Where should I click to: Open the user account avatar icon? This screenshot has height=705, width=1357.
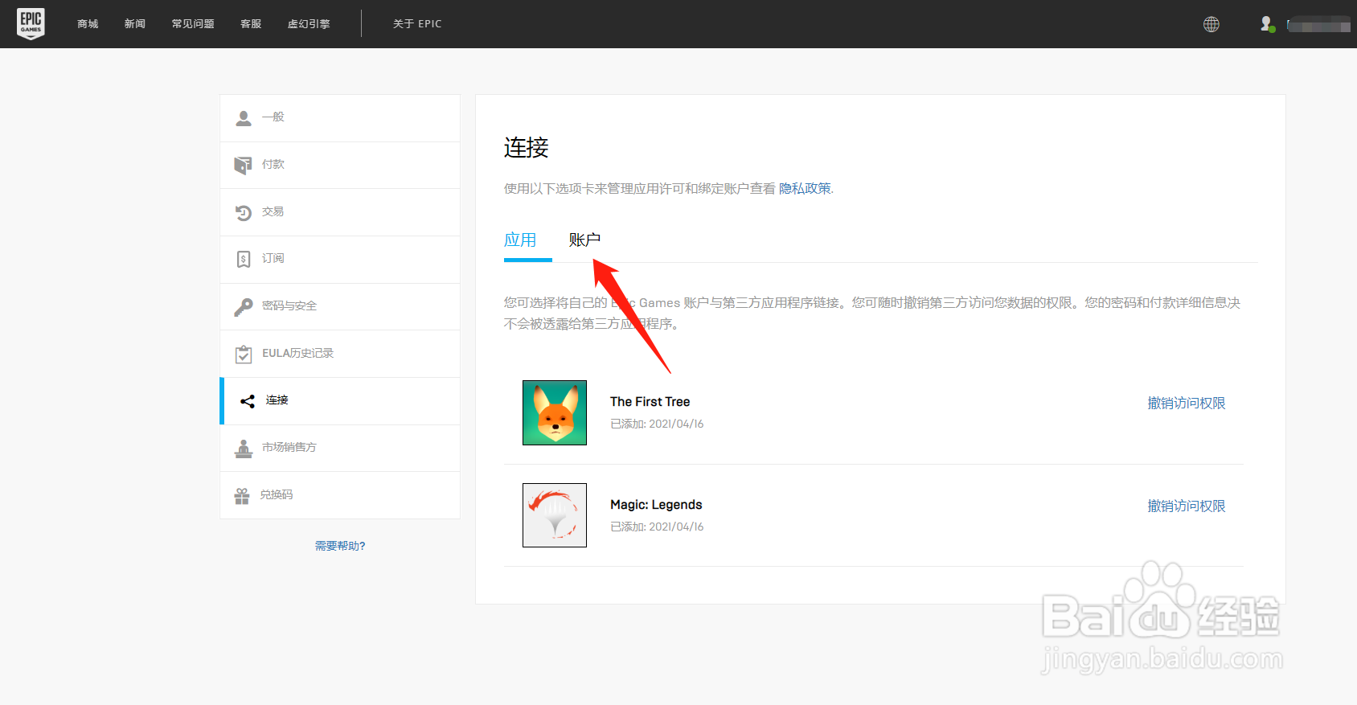(x=1267, y=24)
